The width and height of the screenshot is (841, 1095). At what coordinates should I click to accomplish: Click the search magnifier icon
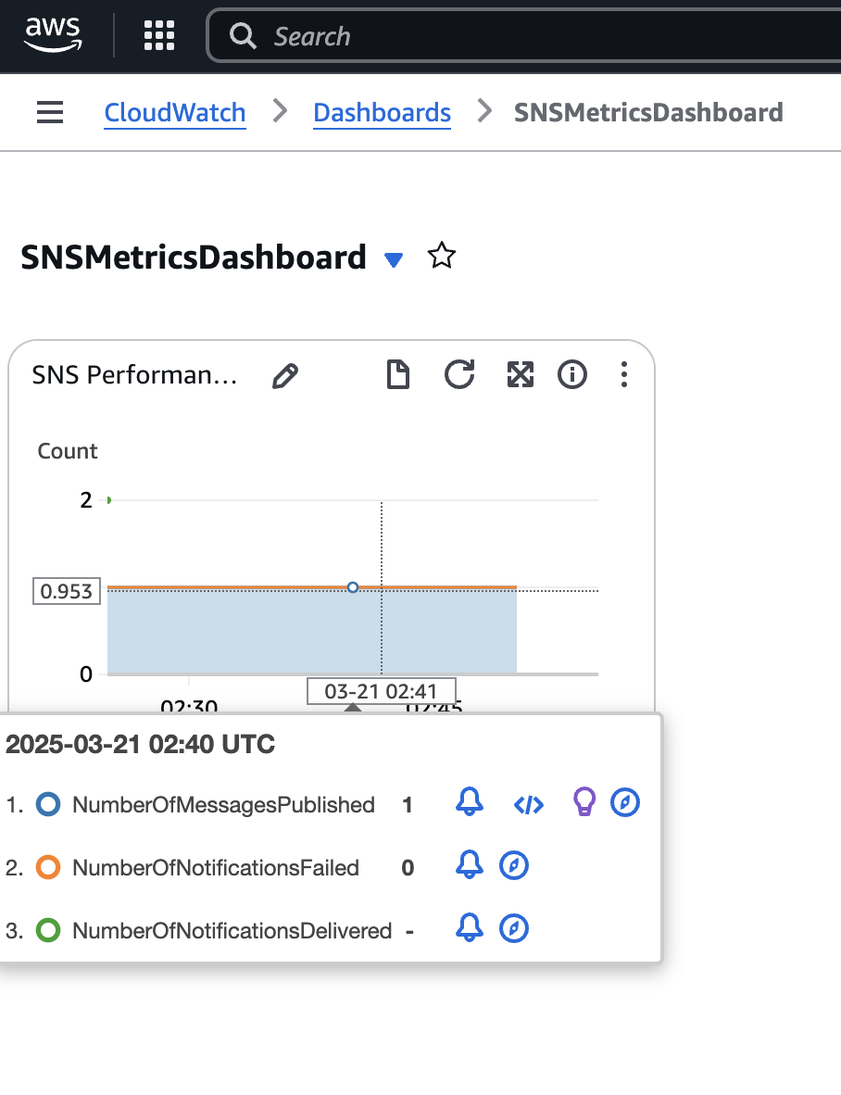pos(243,35)
